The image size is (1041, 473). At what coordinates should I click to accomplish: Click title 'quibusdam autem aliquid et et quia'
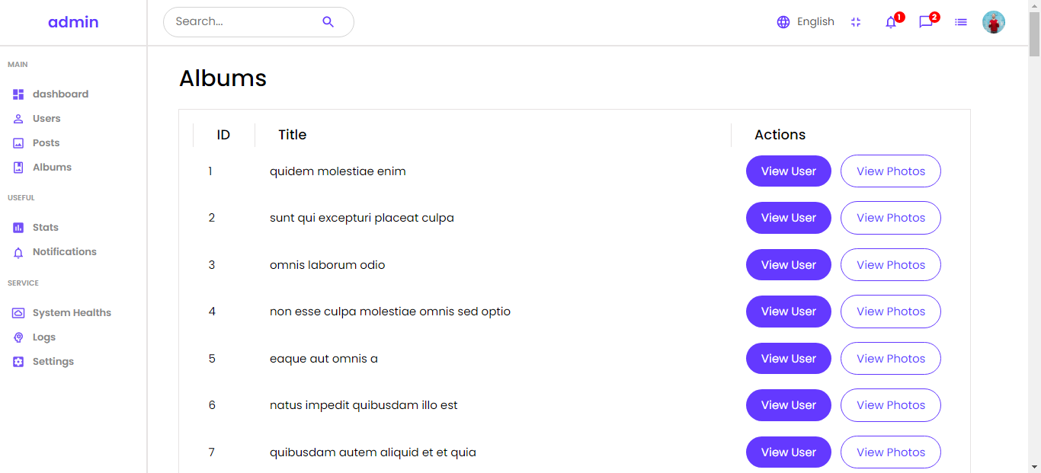373,452
